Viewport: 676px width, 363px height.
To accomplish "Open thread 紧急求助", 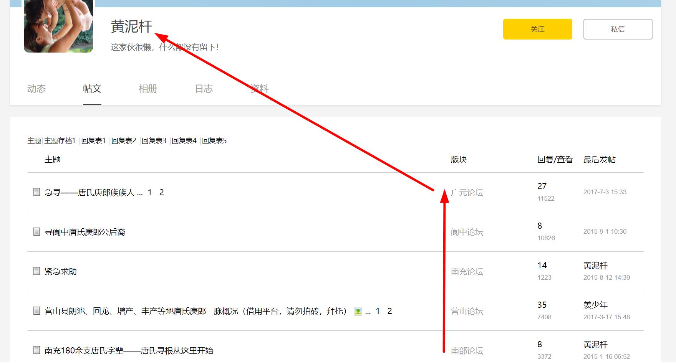I will [61, 272].
